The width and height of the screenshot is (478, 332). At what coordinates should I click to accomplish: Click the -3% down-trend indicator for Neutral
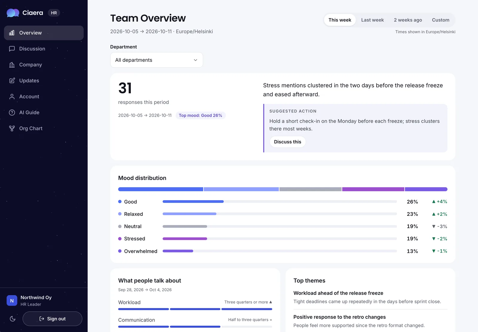click(x=439, y=227)
